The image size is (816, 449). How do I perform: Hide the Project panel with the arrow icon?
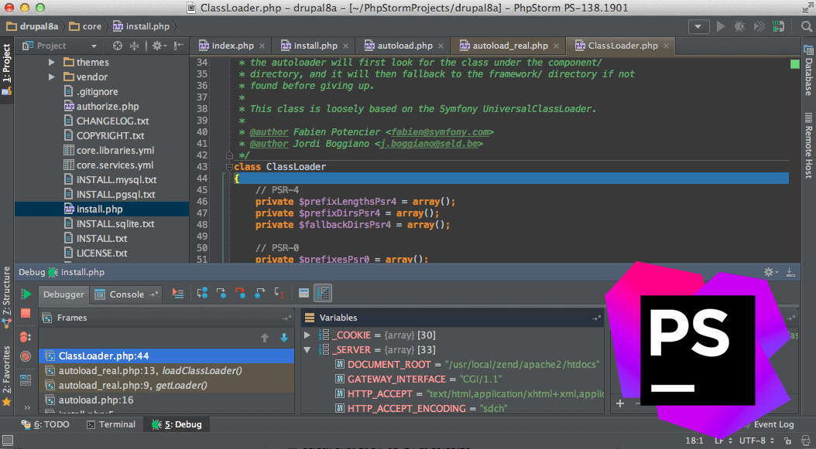(179, 46)
